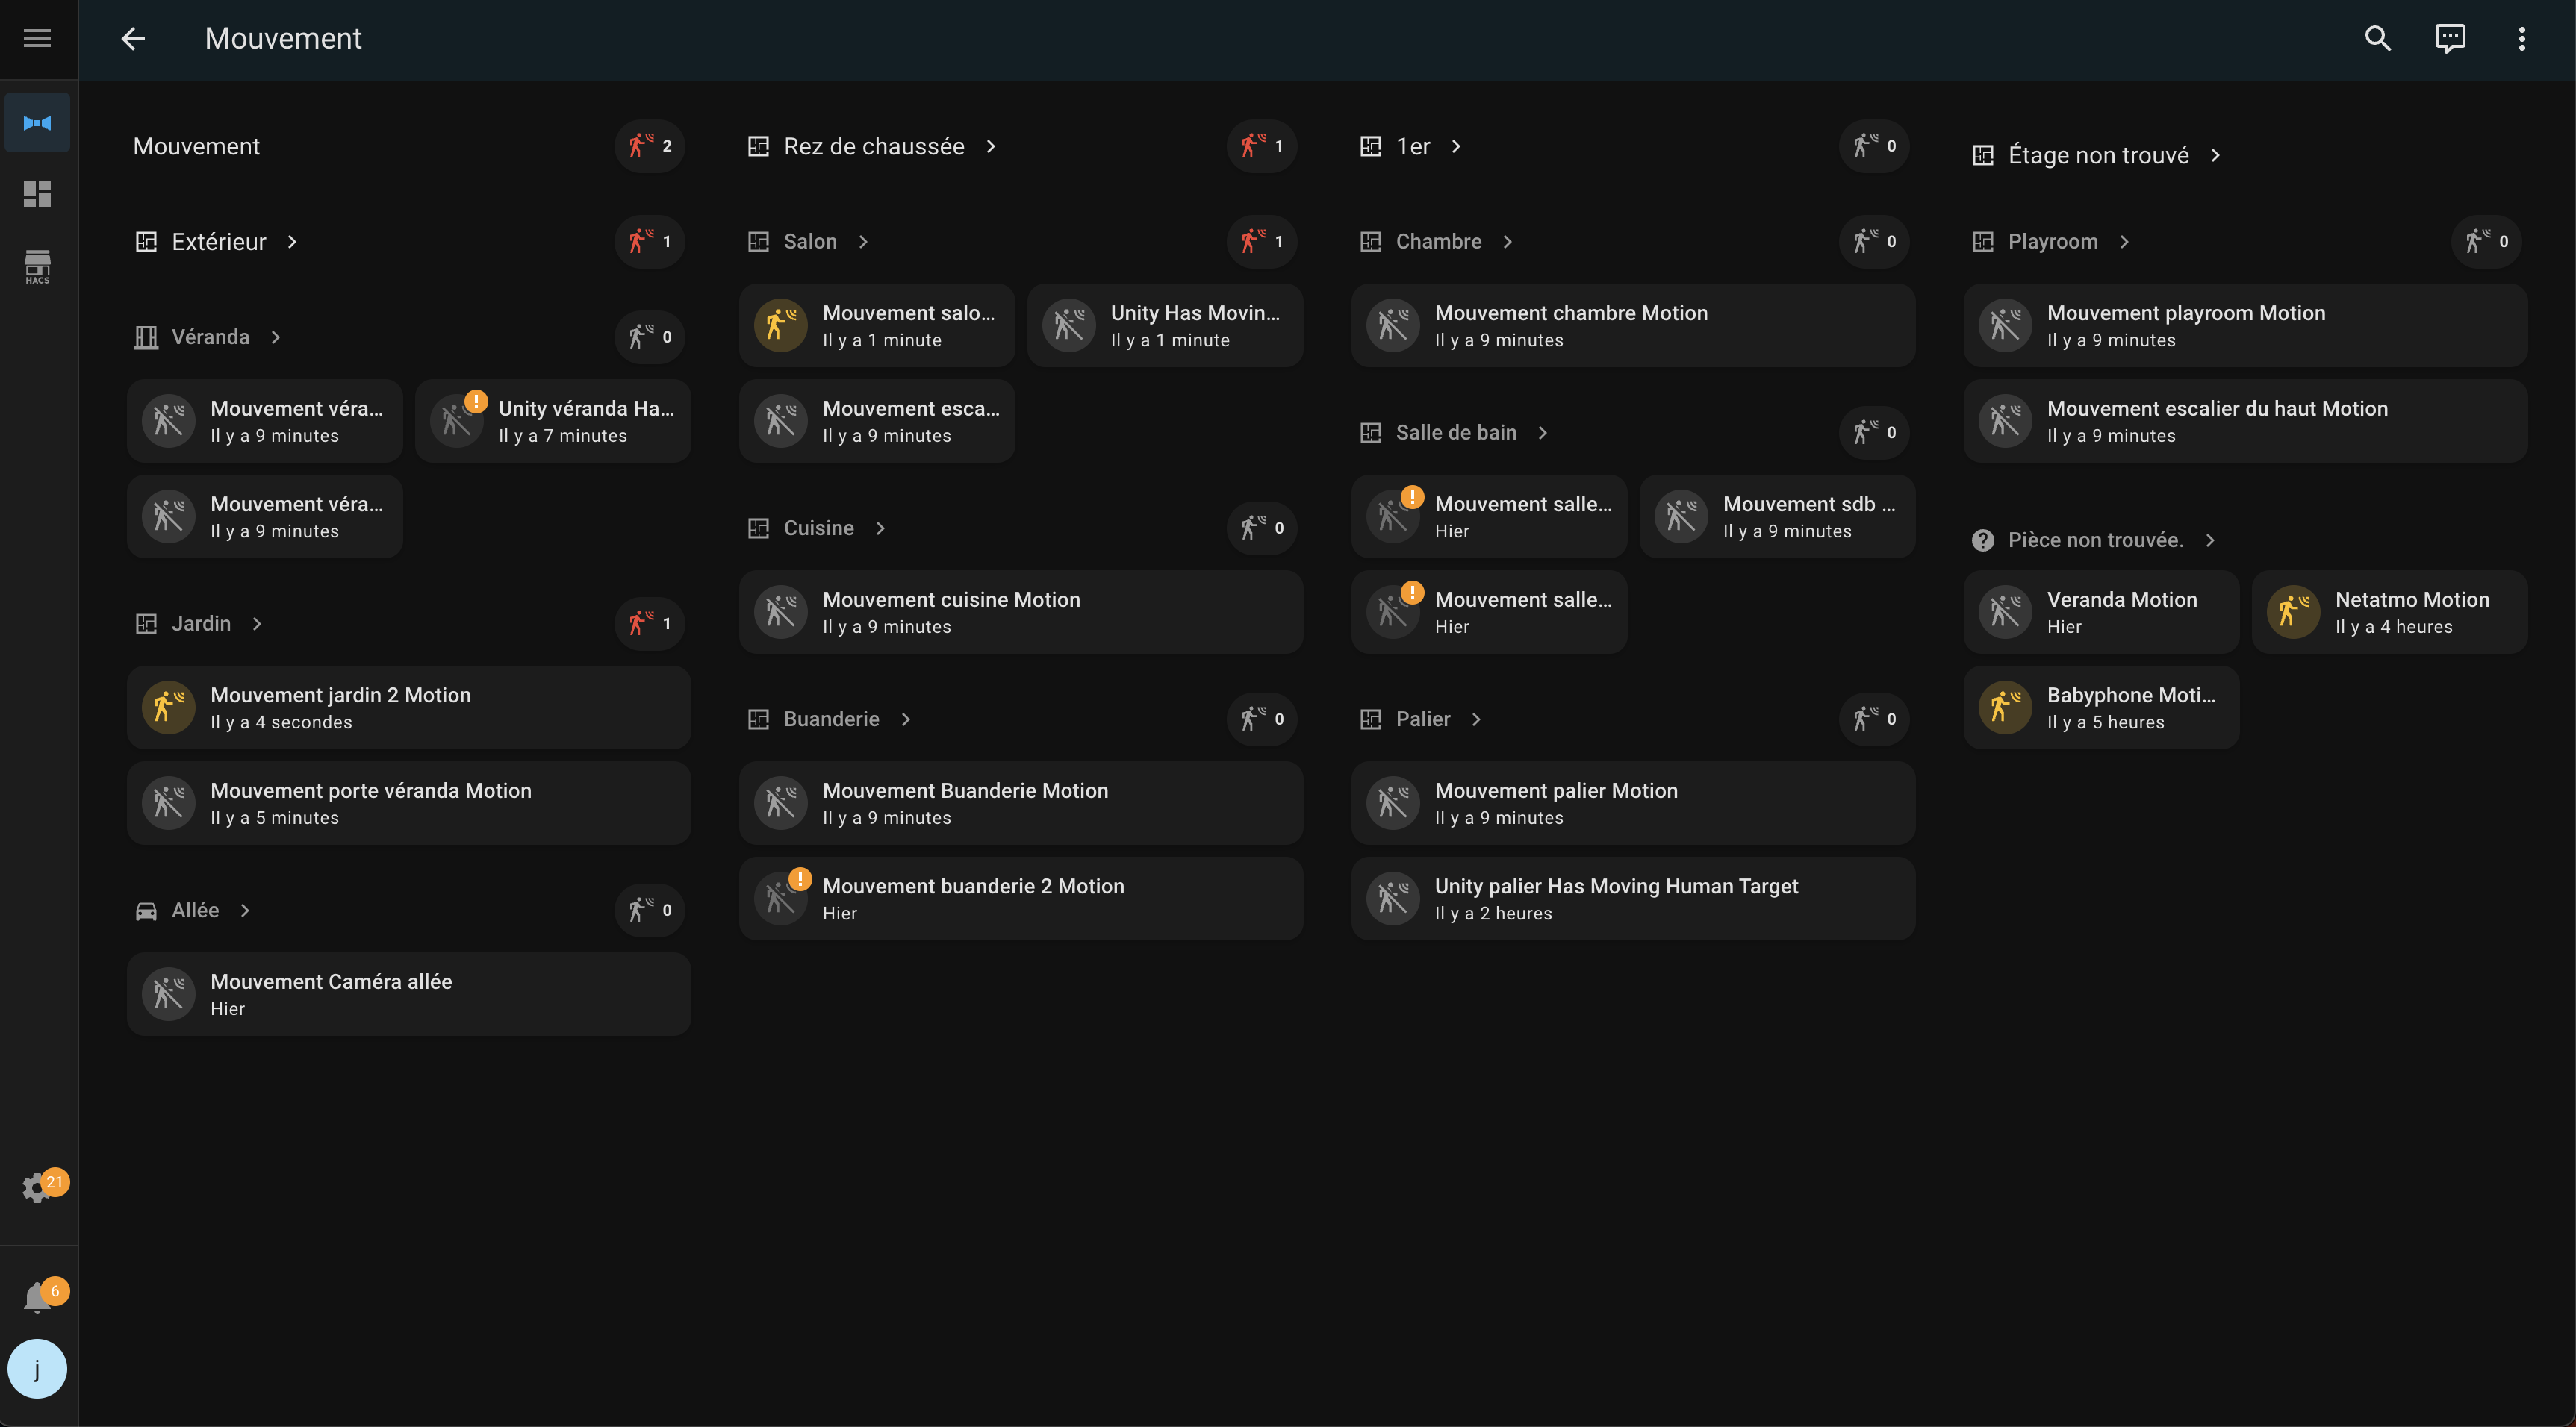Open the hamburger sidebar menu

(x=37, y=38)
